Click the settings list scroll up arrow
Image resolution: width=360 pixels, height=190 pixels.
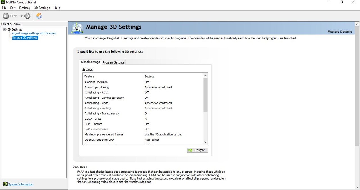[205, 76]
